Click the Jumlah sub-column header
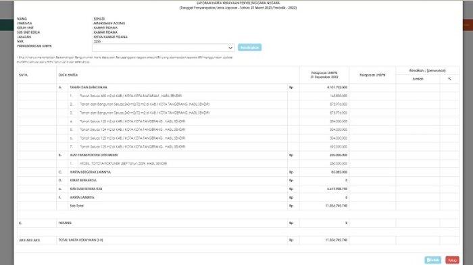 tap(418, 79)
